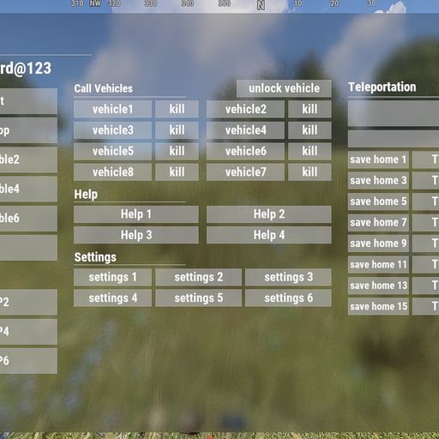Select the vehicle5 button

[x=112, y=151]
